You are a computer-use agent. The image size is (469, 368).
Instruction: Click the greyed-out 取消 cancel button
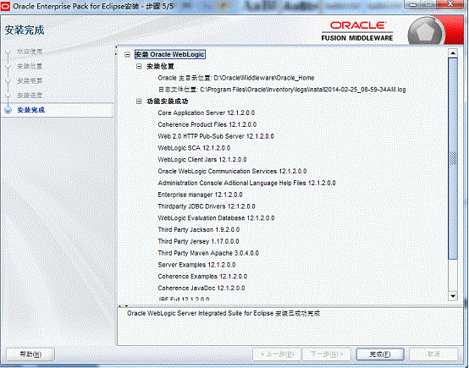pos(433,354)
